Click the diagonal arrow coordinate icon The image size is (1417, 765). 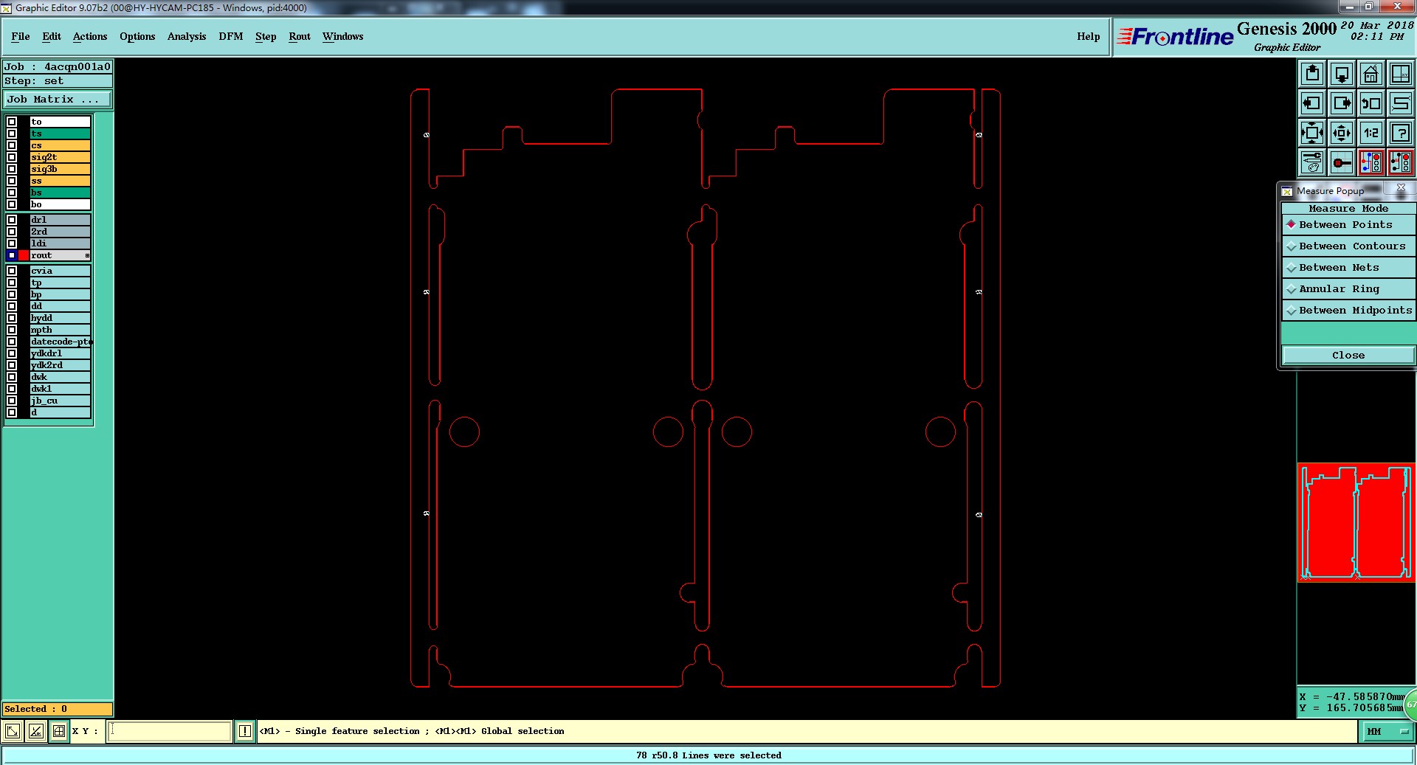[13, 731]
